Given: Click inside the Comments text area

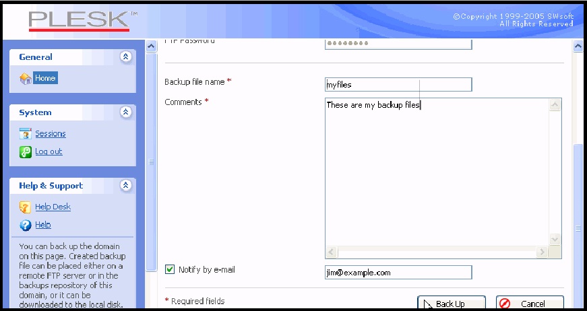Looking at the screenshot, I should (437, 172).
